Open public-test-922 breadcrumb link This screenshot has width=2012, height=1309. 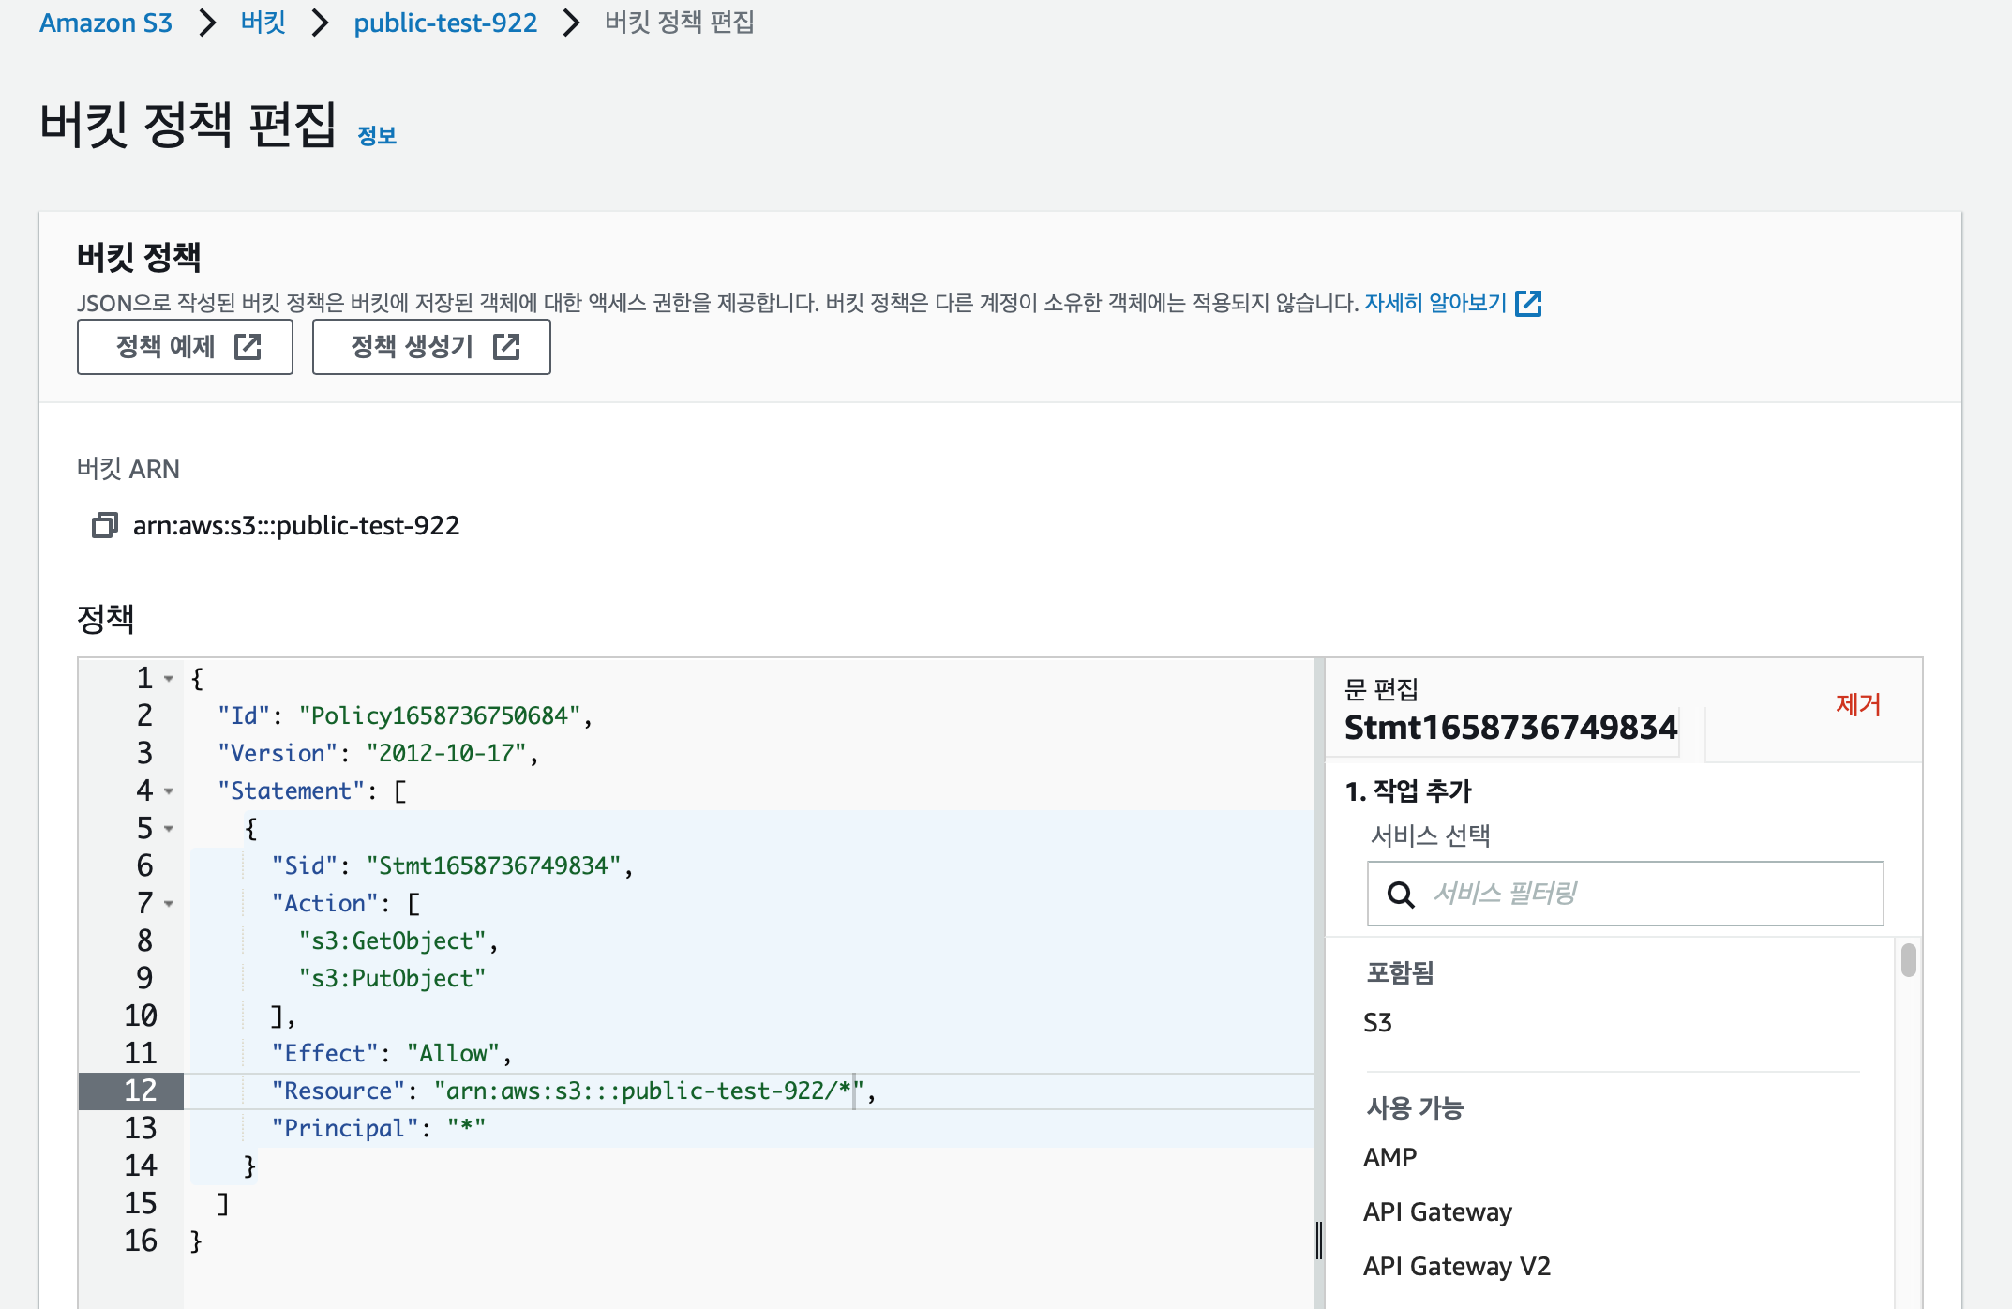point(445,23)
